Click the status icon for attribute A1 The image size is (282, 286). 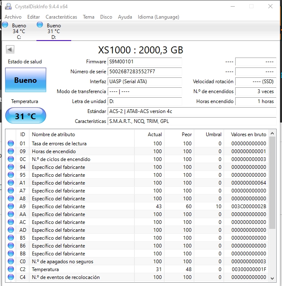coord(11,183)
